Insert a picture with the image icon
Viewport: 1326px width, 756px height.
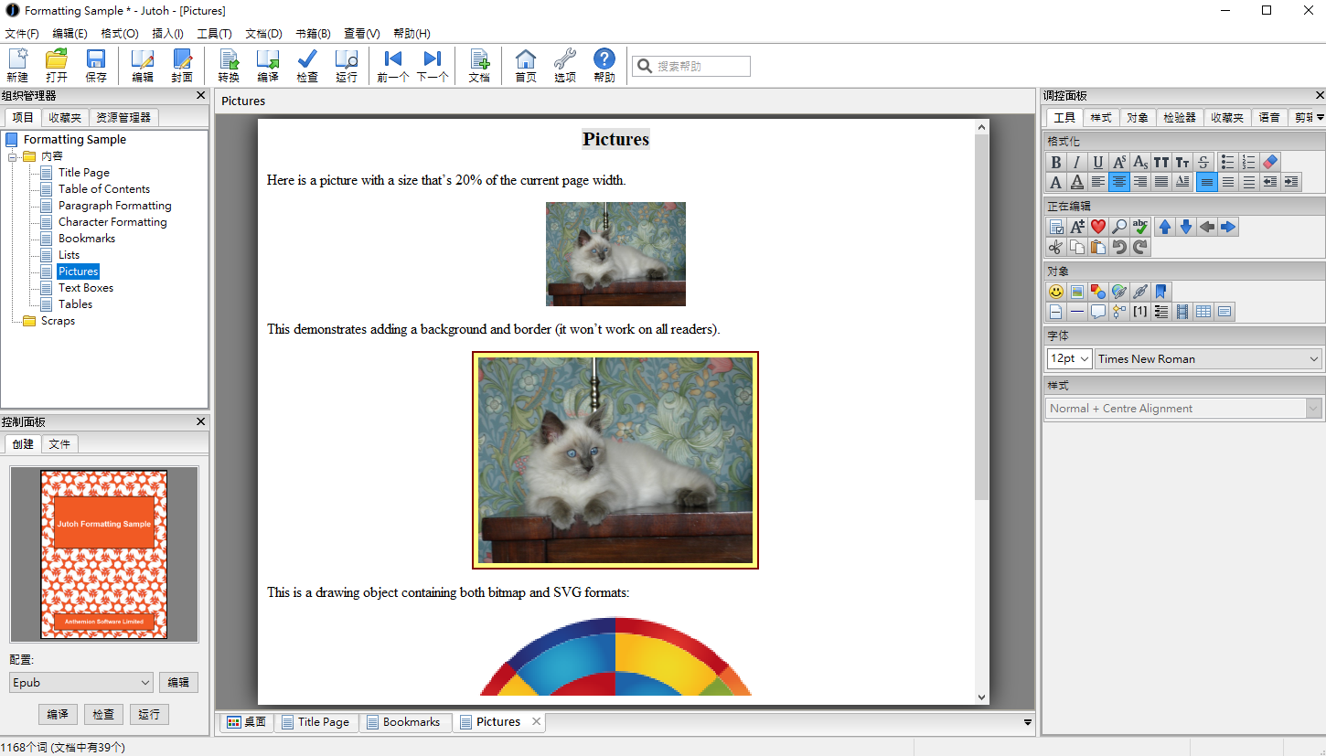tap(1077, 292)
